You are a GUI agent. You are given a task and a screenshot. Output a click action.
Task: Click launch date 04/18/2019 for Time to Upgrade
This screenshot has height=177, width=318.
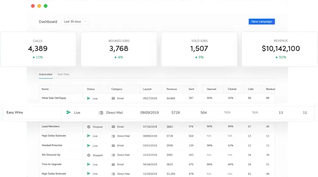click(150, 164)
